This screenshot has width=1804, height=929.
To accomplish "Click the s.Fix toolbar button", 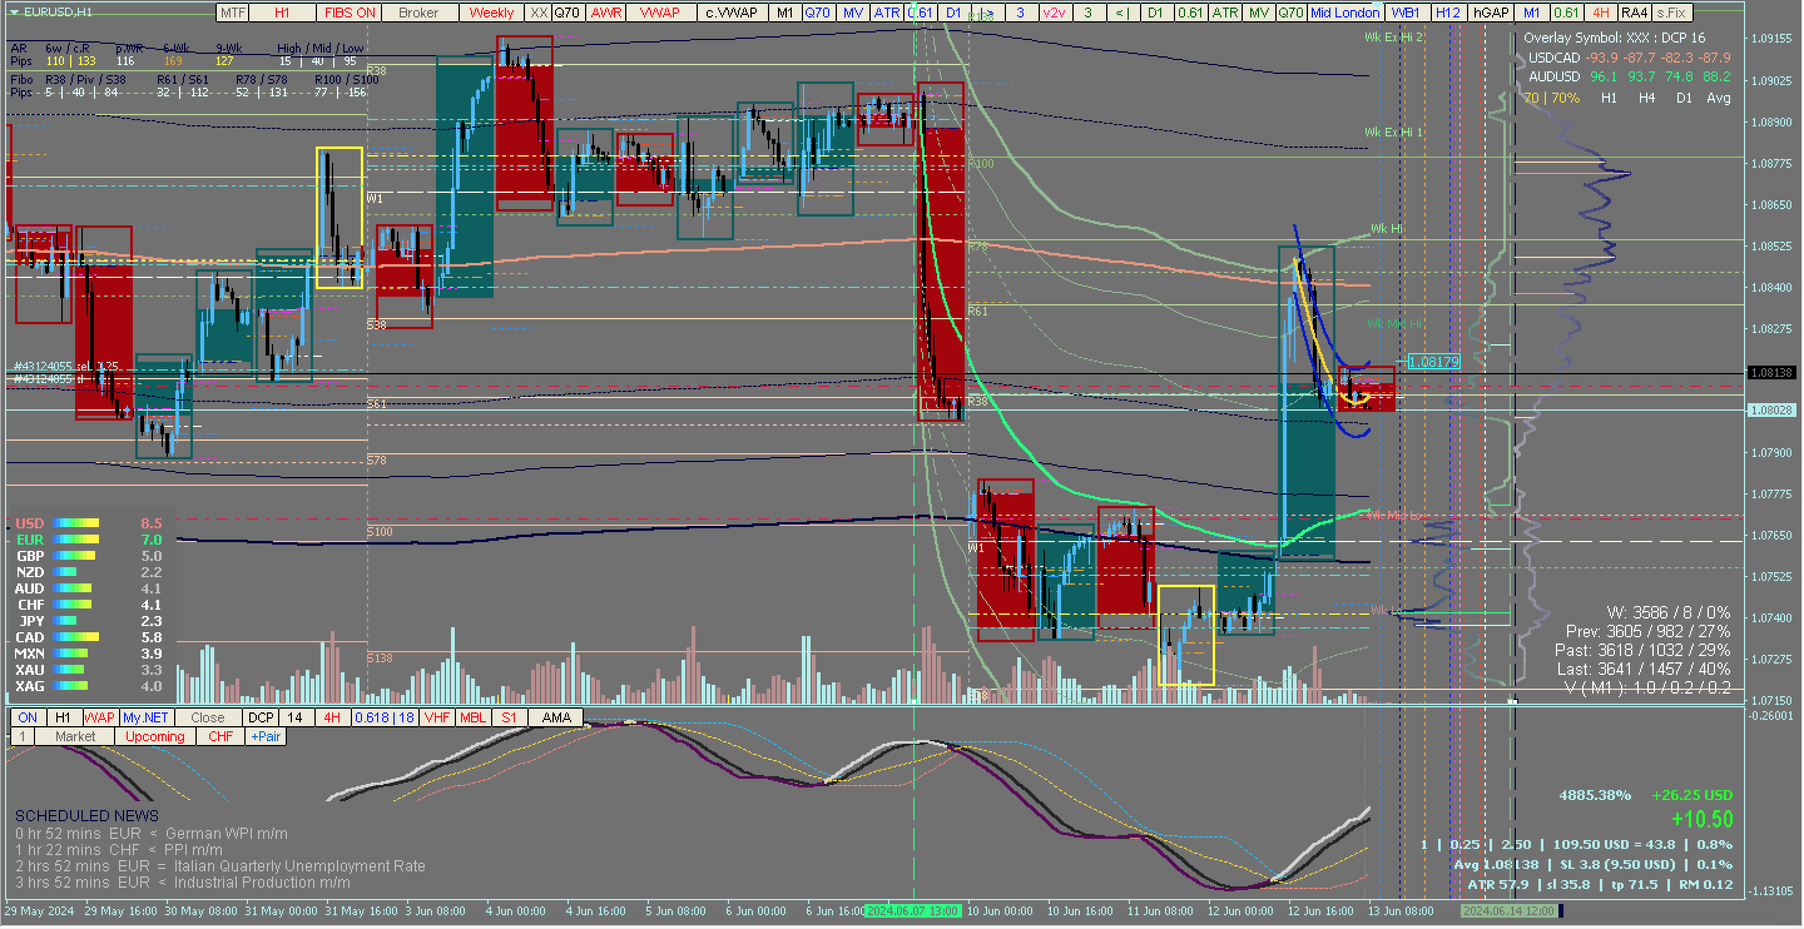I will [1671, 13].
